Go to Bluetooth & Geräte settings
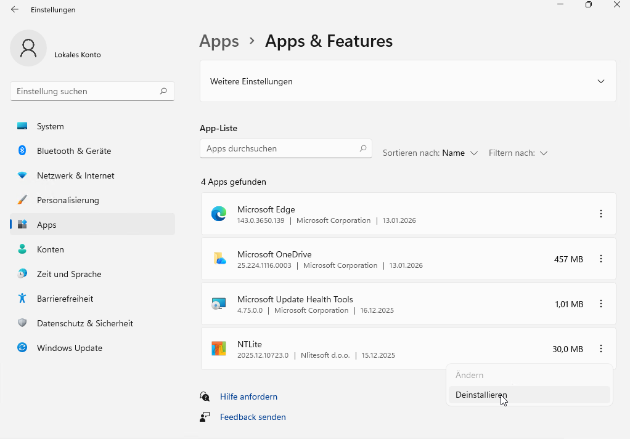This screenshot has height=439, width=630. [x=92, y=151]
